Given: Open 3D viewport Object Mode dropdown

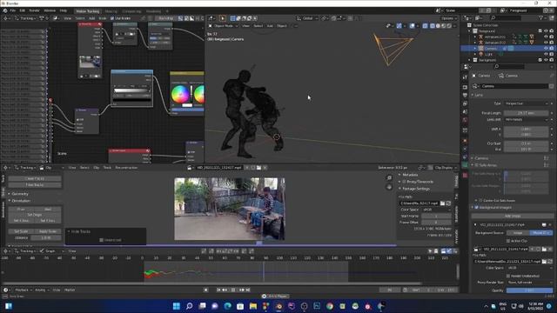Looking at the screenshot, I should 223,26.
